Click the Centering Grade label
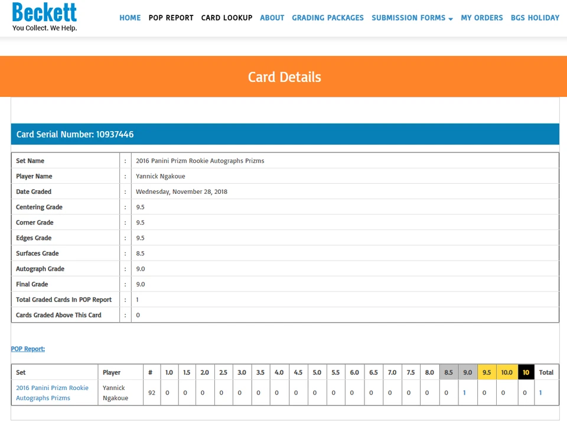This screenshot has height=432, width=567. tap(39, 207)
